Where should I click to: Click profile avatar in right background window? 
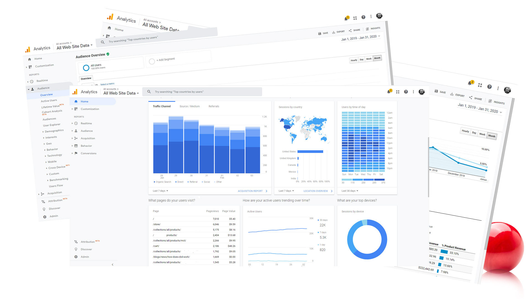coord(507,90)
